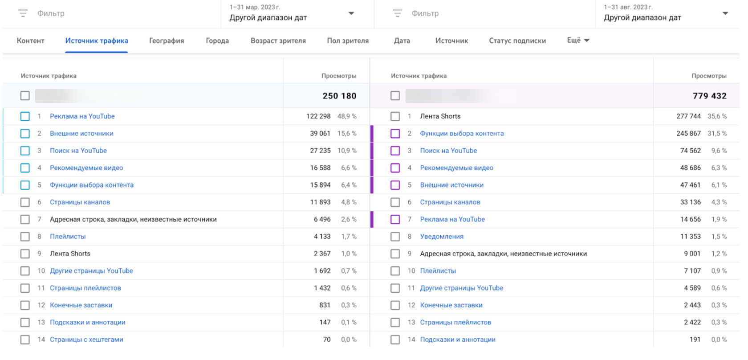Switch to the Дата tab

pos(402,41)
